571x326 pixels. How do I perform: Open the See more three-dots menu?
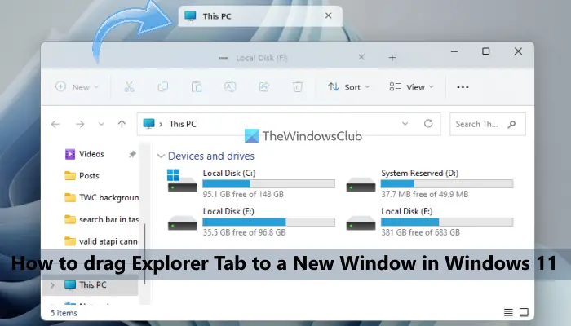[x=463, y=87]
